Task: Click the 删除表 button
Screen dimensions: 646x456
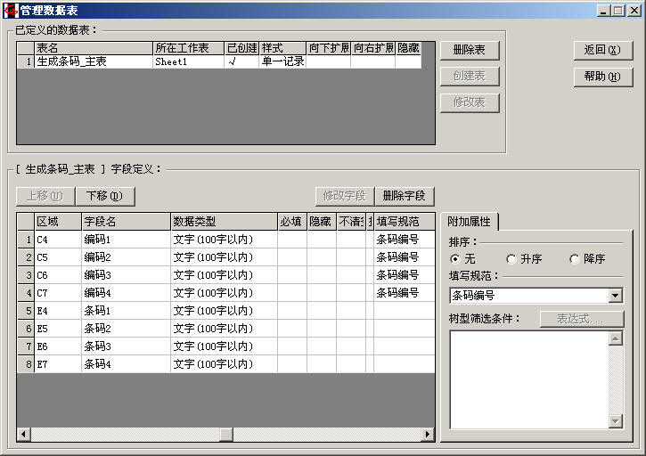Action: [x=469, y=50]
